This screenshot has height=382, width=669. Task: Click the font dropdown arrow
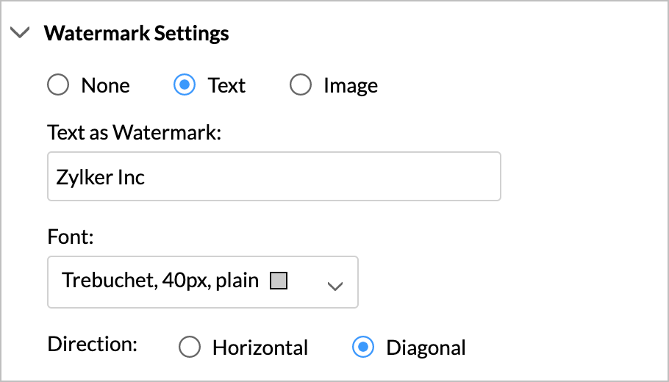(334, 286)
